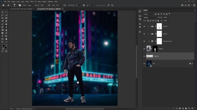Open the Edit Toolbar three-dots button
This screenshot has width=197, height=110.
6,42
